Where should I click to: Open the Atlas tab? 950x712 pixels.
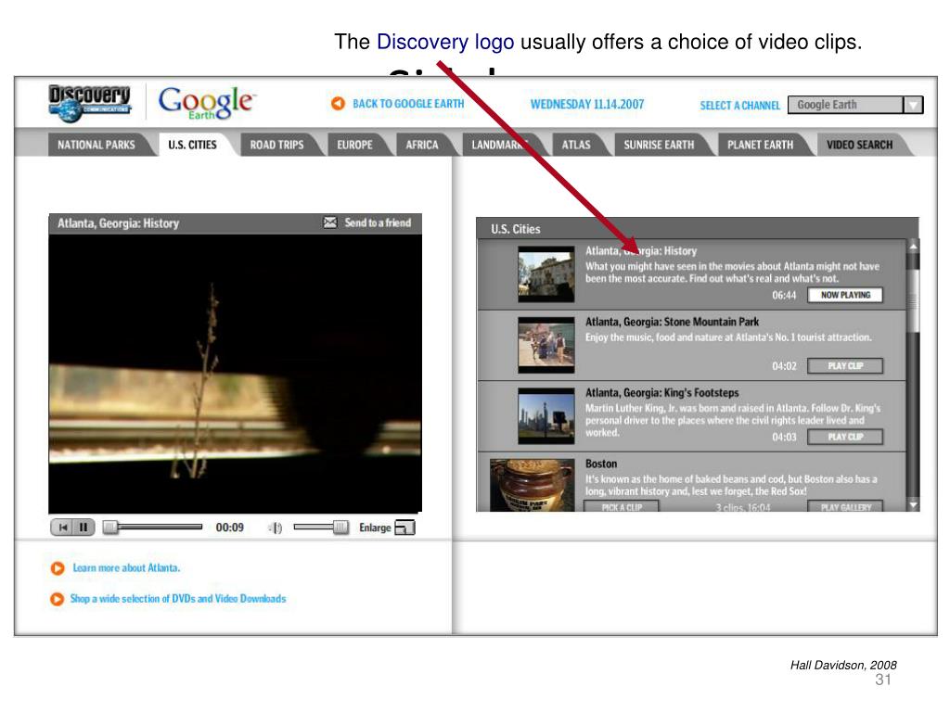[576, 145]
